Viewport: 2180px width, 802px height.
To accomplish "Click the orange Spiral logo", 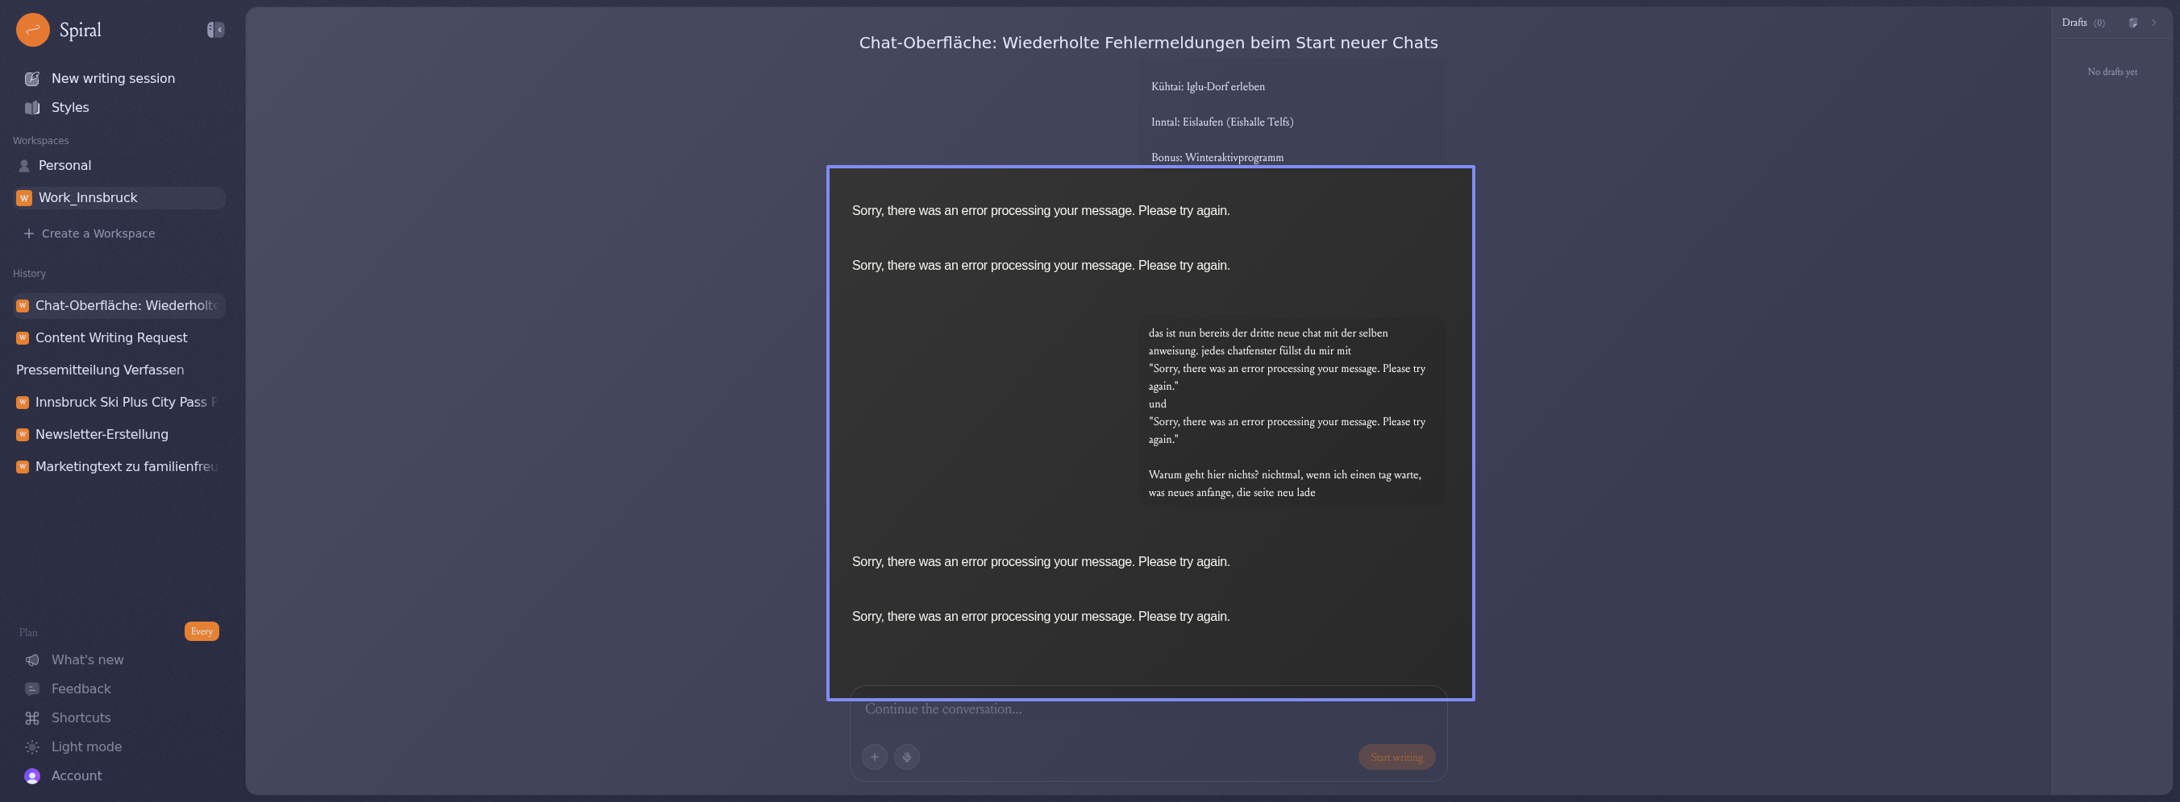I will (x=33, y=30).
